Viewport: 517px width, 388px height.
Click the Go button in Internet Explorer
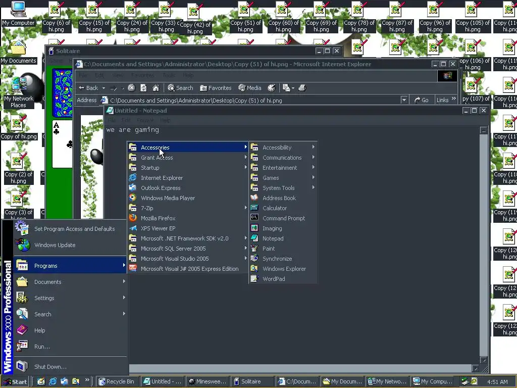[x=422, y=100]
